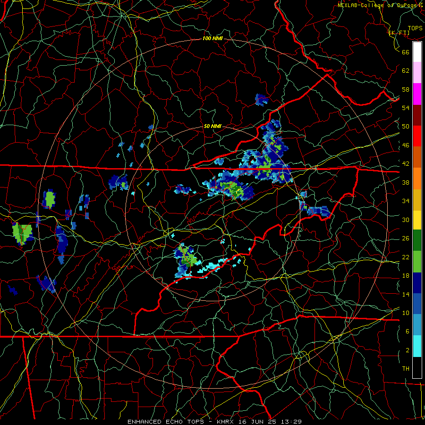
Task: Click the TOPS legend title
Action: point(415,28)
